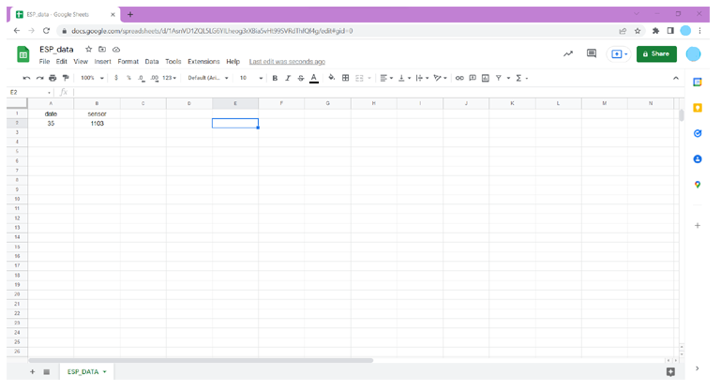Open Google Calendar in side panel
Viewport: 721px width, 391px height.
point(698,83)
